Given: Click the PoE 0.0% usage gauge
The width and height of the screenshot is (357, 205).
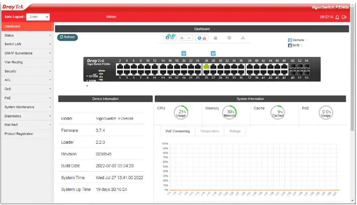Looking at the screenshot, I should coord(326,113).
